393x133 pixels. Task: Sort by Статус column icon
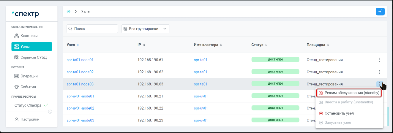266,45
